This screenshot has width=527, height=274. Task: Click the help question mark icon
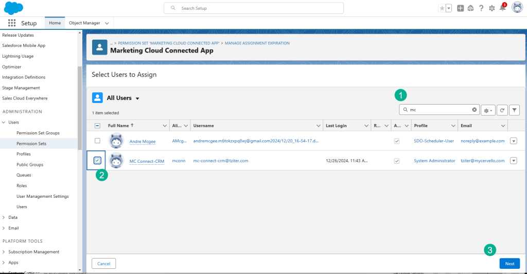(481, 8)
